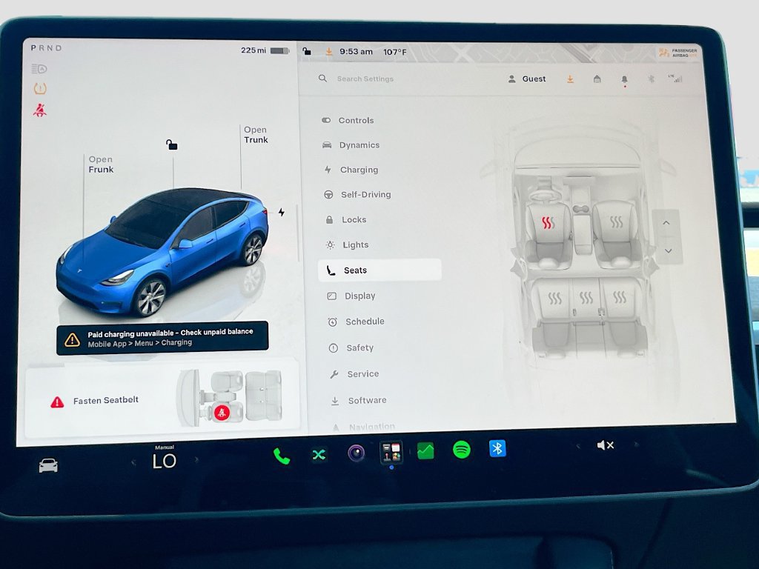Open the Display settings menu
759x569 pixels.
pos(351,296)
